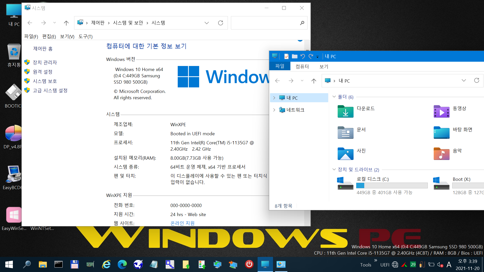This screenshot has height=272, width=484.
Task: Click the Back arrow in System window
Action: (30, 23)
